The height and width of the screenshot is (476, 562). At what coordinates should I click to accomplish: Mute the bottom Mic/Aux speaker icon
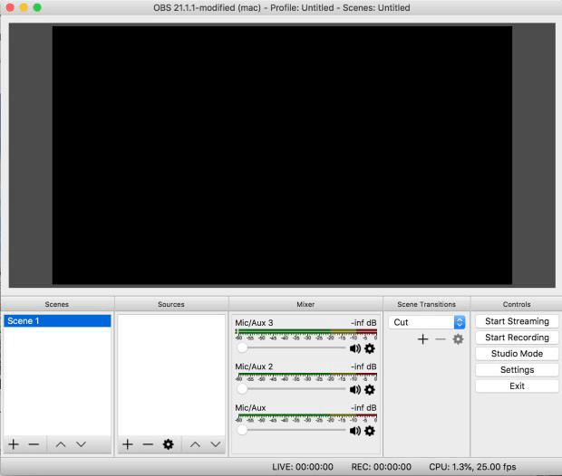coord(354,431)
